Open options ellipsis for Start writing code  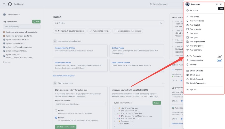pyautogui.click(x=163, y=83)
